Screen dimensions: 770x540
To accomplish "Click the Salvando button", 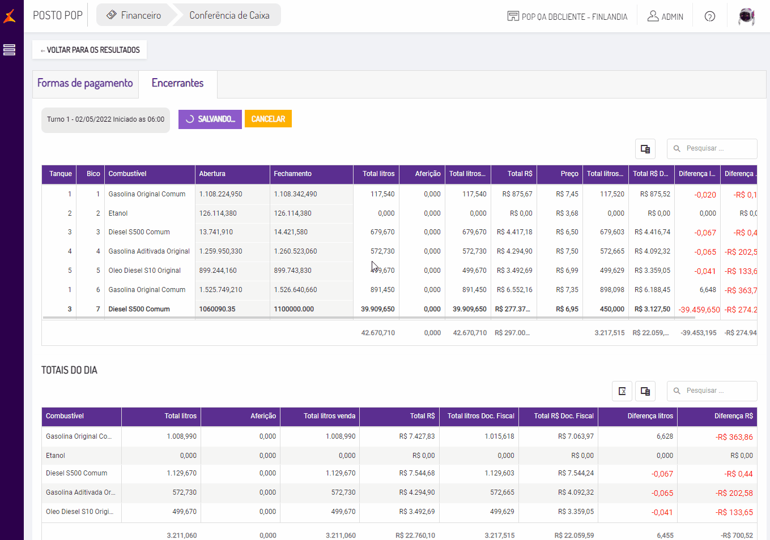I will pos(210,119).
